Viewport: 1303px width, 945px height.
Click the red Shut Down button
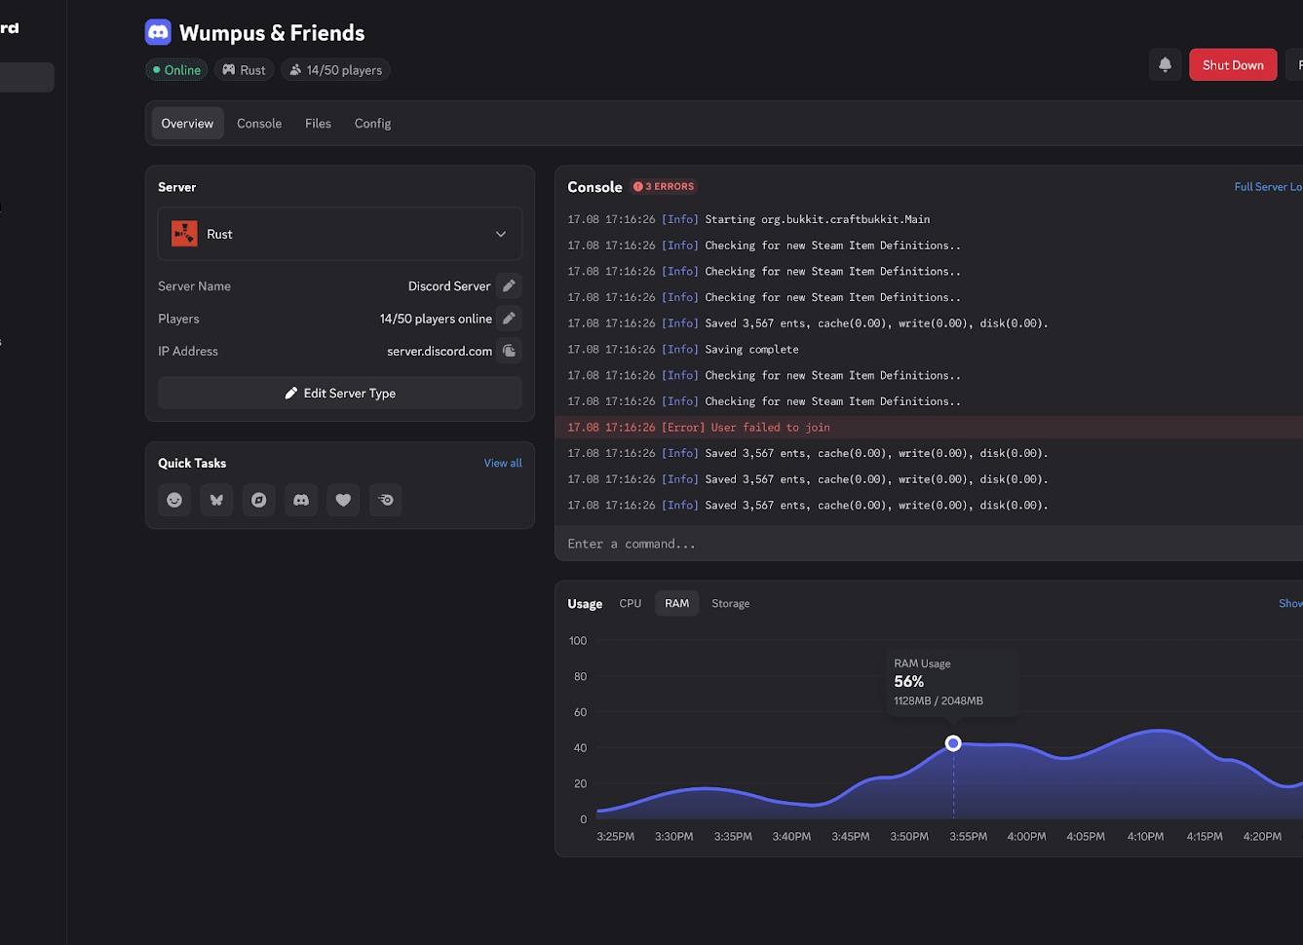tap(1233, 65)
